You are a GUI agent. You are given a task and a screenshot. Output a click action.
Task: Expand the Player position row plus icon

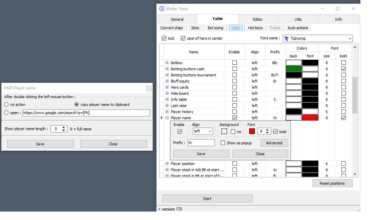tap(167, 164)
